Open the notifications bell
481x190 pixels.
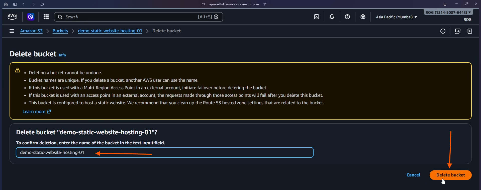[332, 17]
